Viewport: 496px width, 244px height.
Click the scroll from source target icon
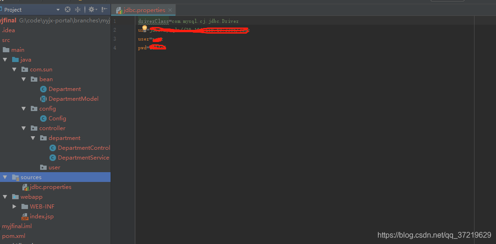click(67, 10)
